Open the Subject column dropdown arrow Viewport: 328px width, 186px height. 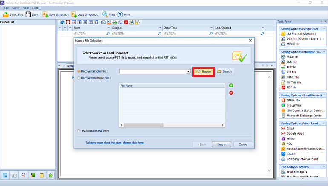160,28
